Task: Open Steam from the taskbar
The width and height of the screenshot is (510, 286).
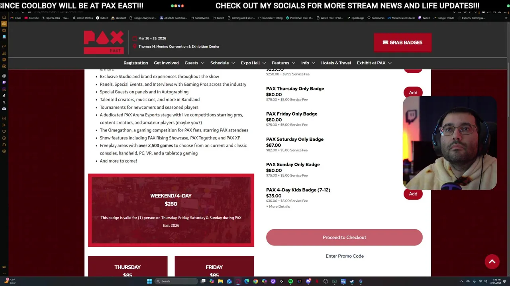Action: 352,281
